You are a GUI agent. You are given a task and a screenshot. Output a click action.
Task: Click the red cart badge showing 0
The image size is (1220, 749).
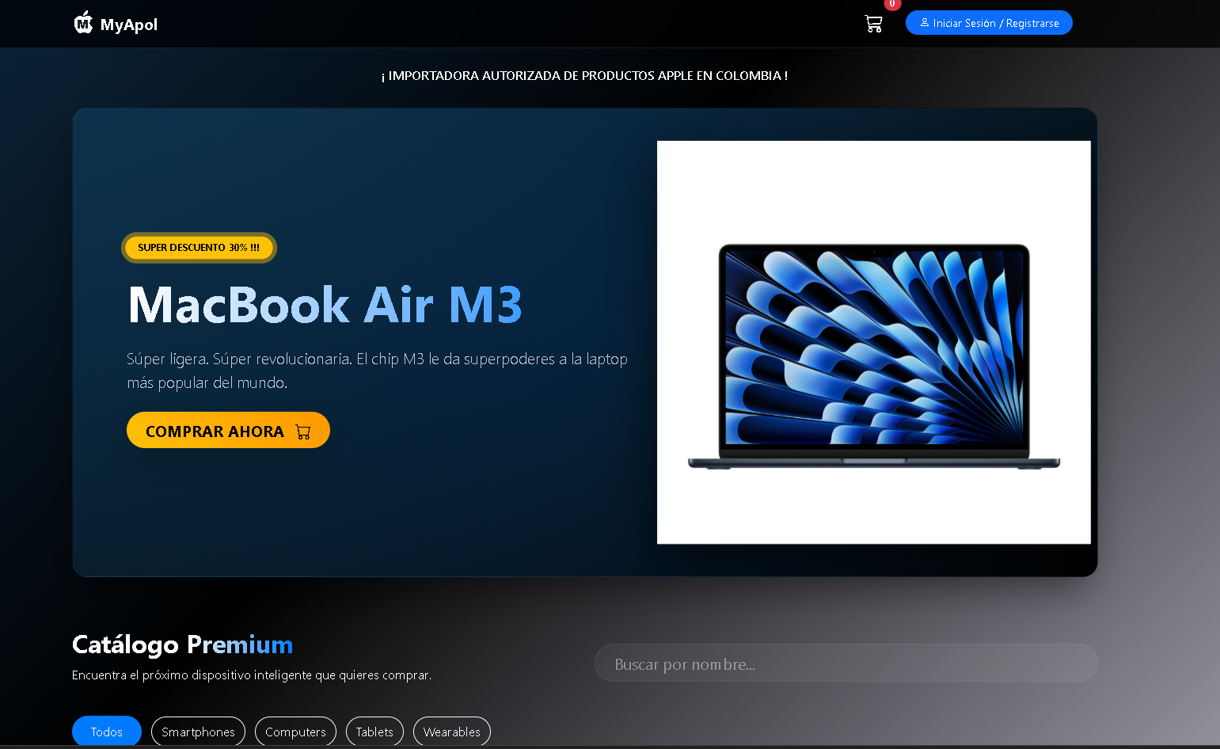tap(891, 5)
